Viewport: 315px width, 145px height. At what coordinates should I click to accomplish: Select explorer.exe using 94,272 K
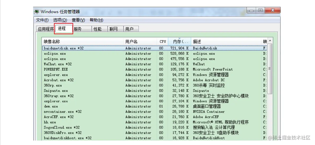(155, 75)
